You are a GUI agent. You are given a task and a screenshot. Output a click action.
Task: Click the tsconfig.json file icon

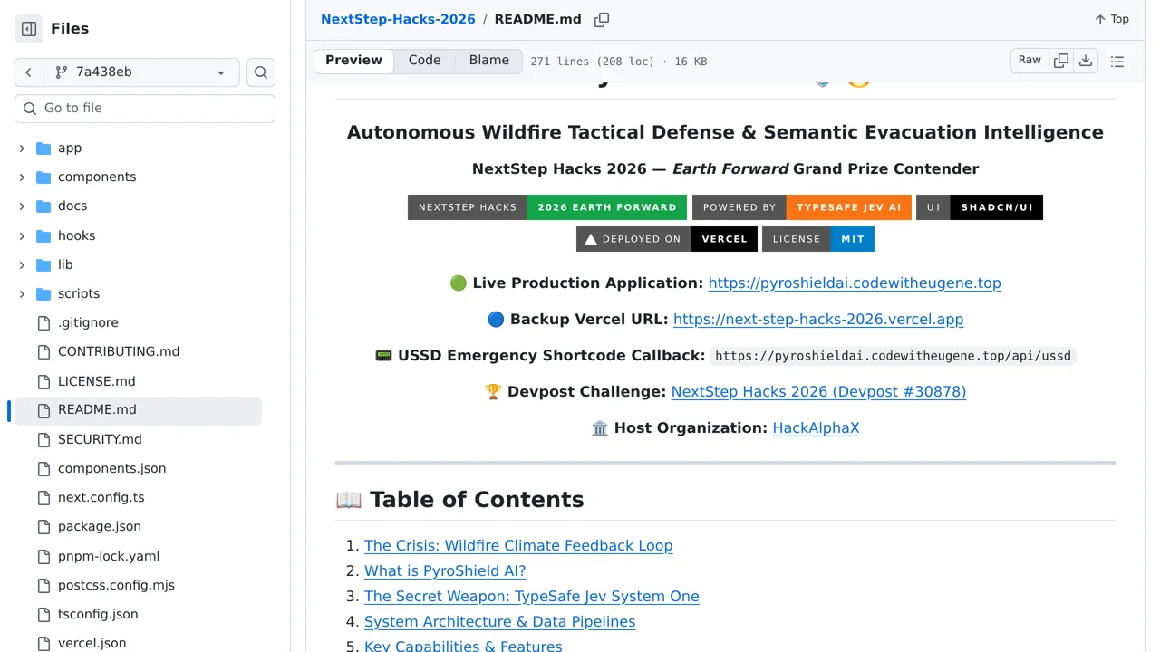(x=43, y=614)
